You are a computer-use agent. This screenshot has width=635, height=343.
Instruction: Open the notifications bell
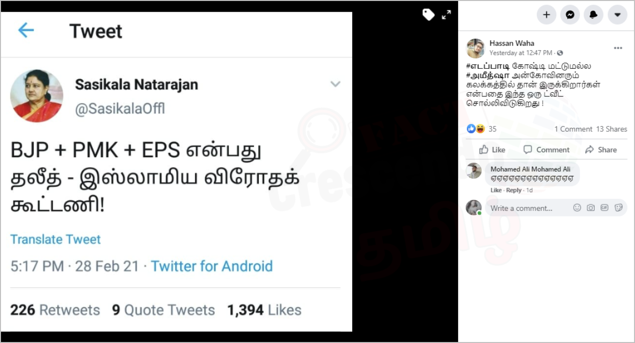click(593, 15)
